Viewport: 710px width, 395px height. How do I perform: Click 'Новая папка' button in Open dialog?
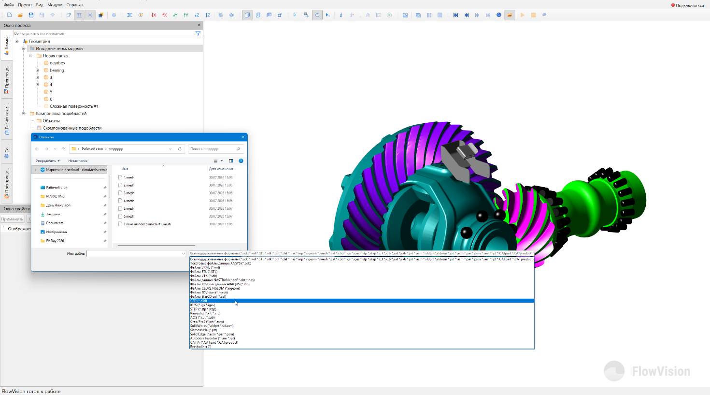78,161
